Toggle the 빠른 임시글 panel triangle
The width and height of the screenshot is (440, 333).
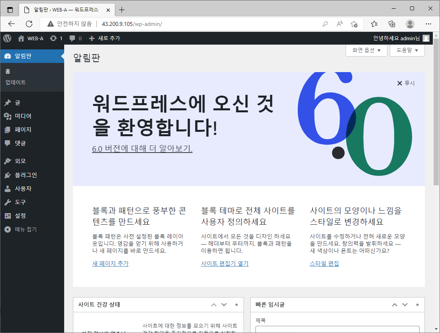[x=417, y=305]
